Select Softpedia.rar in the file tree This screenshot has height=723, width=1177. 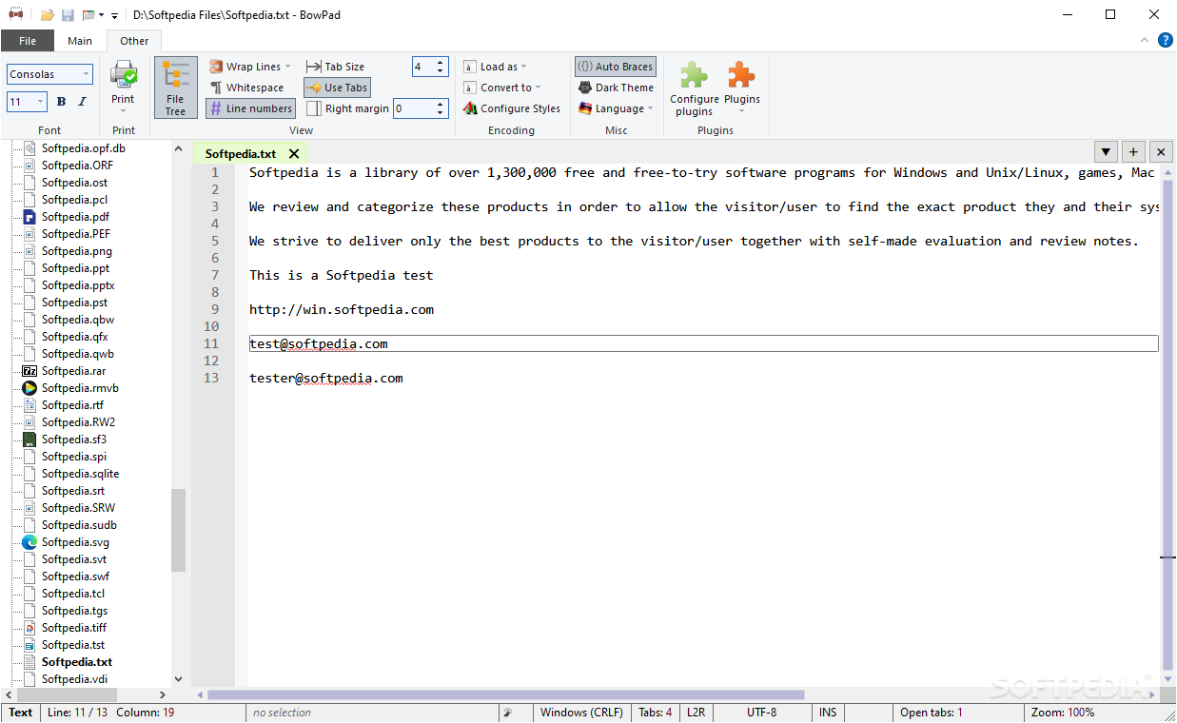73,371
